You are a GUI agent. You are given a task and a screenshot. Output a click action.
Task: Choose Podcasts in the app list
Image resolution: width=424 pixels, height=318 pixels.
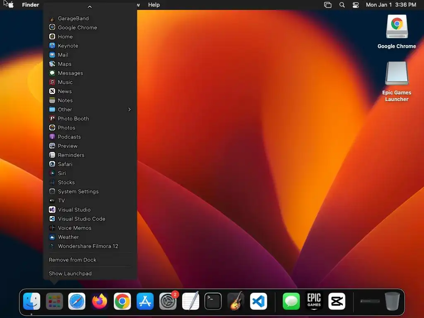90,137
